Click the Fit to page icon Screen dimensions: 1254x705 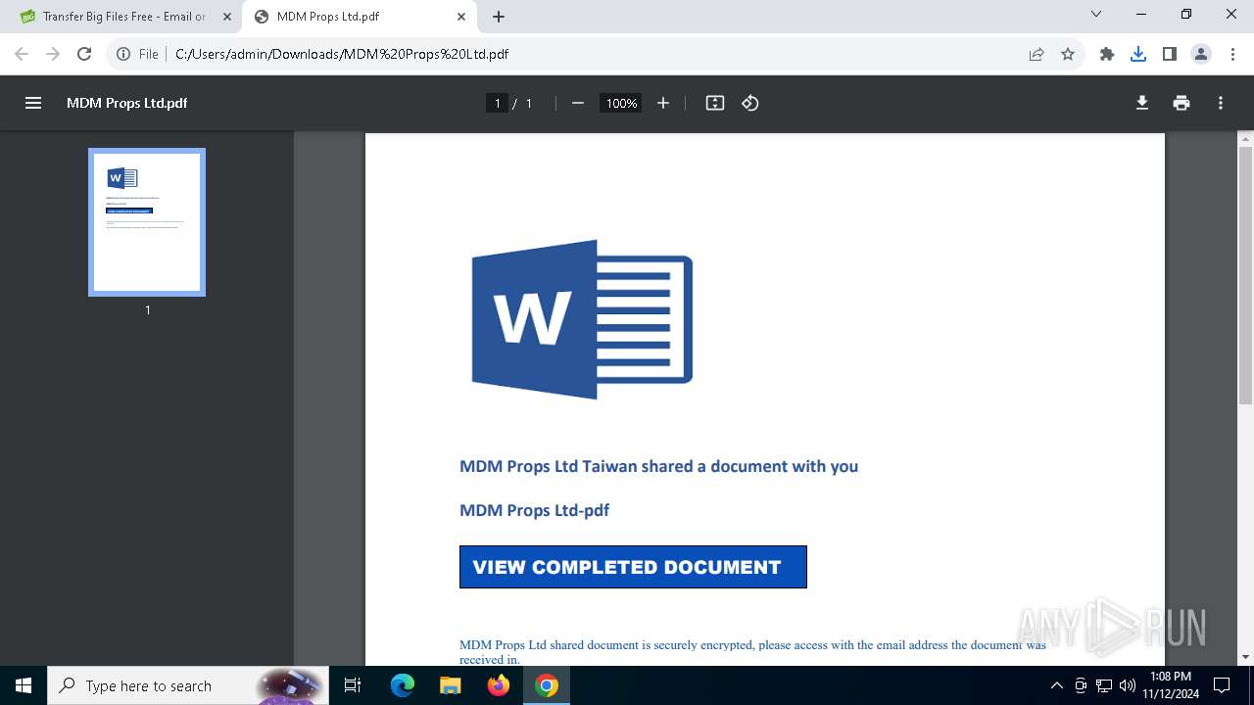click(x=715, y=103)
